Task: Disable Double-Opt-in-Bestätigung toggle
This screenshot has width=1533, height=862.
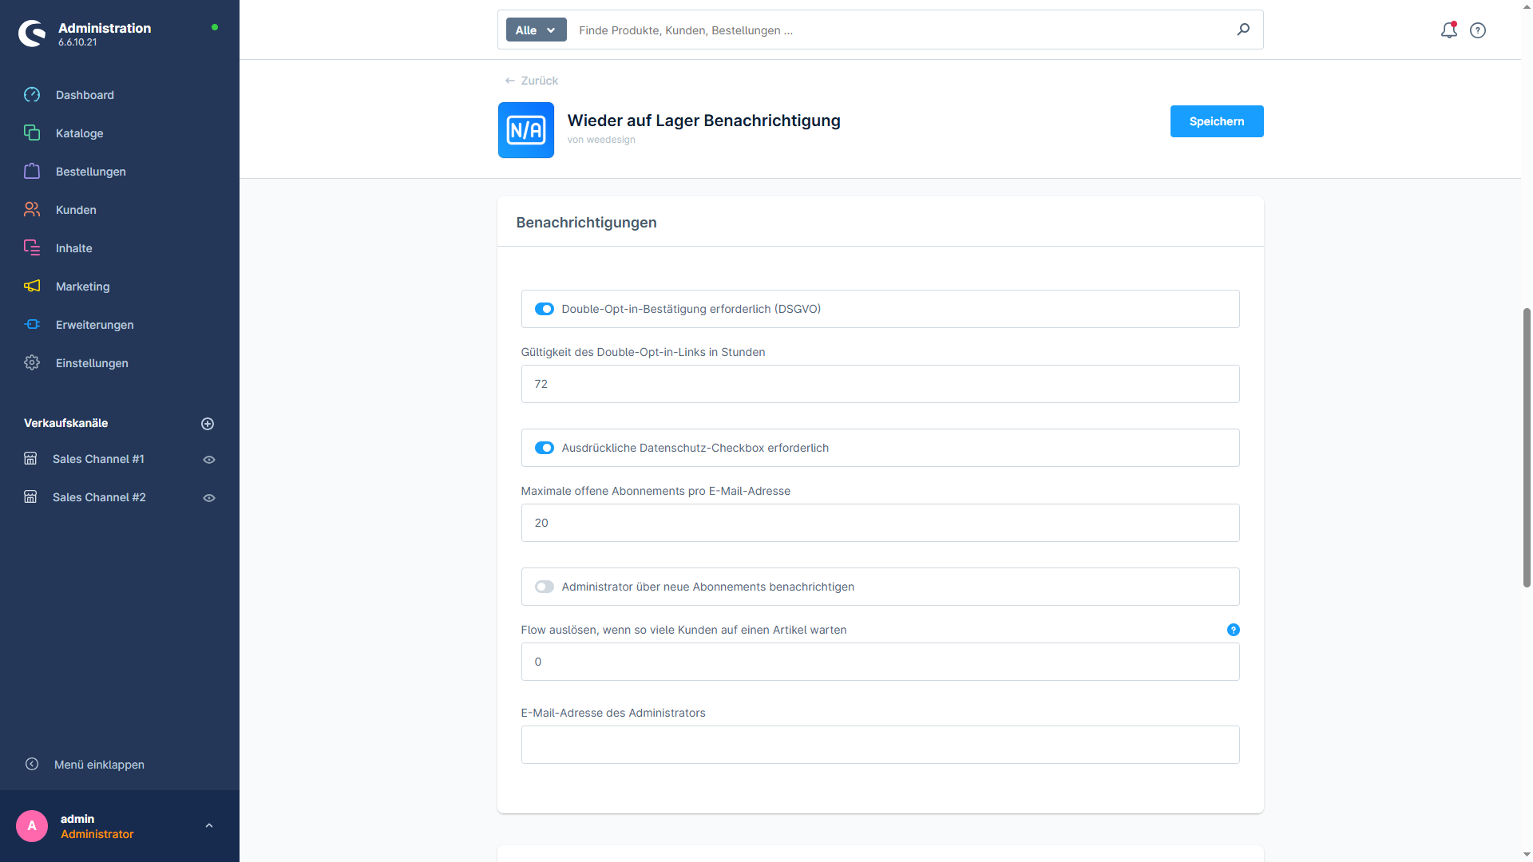Action: click(x=545, y=309)
